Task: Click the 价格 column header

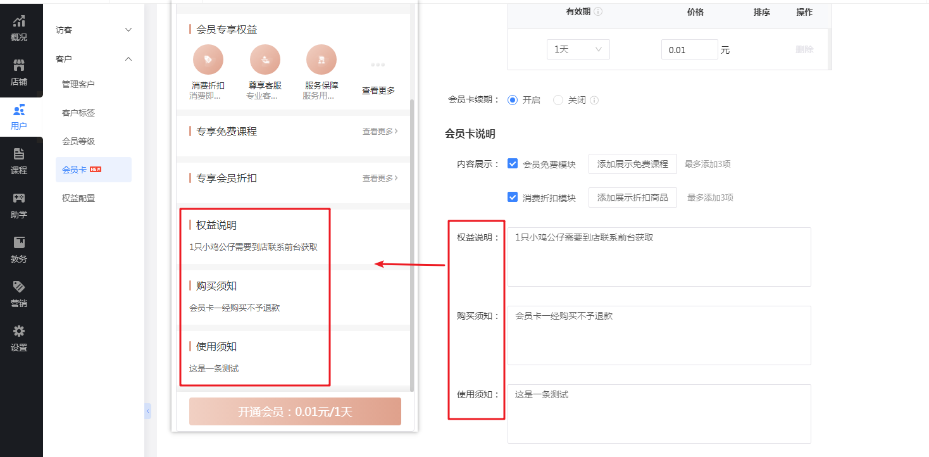Action: 695,12
